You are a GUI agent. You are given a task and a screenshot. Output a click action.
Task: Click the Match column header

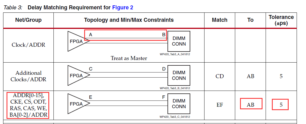click(220, 20)
